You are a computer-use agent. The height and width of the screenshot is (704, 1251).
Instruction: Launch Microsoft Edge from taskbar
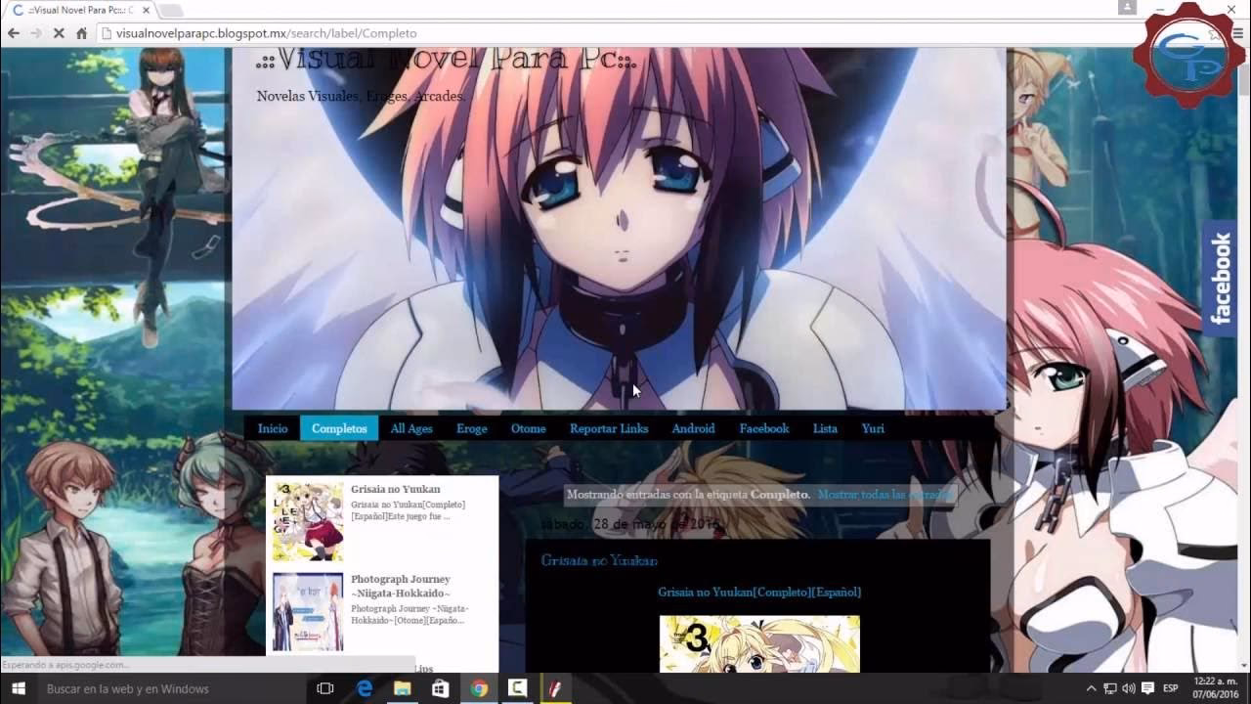point(365,688)
